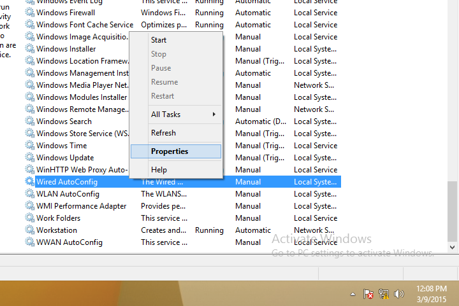Click 'Provides pe...' description cell
Screen dimensions: 459x306
[x=163, y=206]
